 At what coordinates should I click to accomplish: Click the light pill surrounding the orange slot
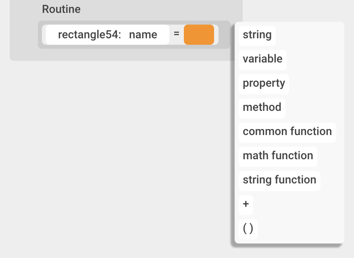[216, 35]
